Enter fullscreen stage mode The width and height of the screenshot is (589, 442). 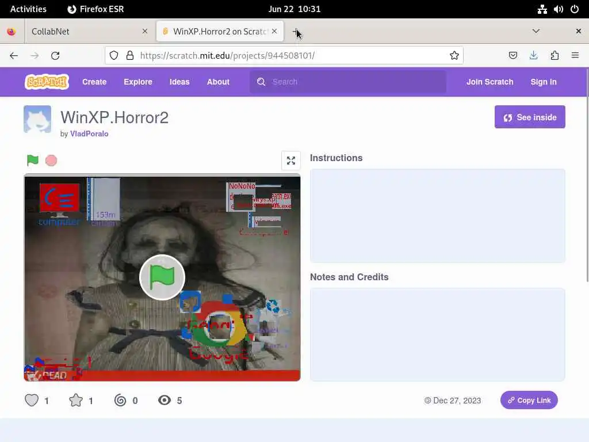[290, 161]
